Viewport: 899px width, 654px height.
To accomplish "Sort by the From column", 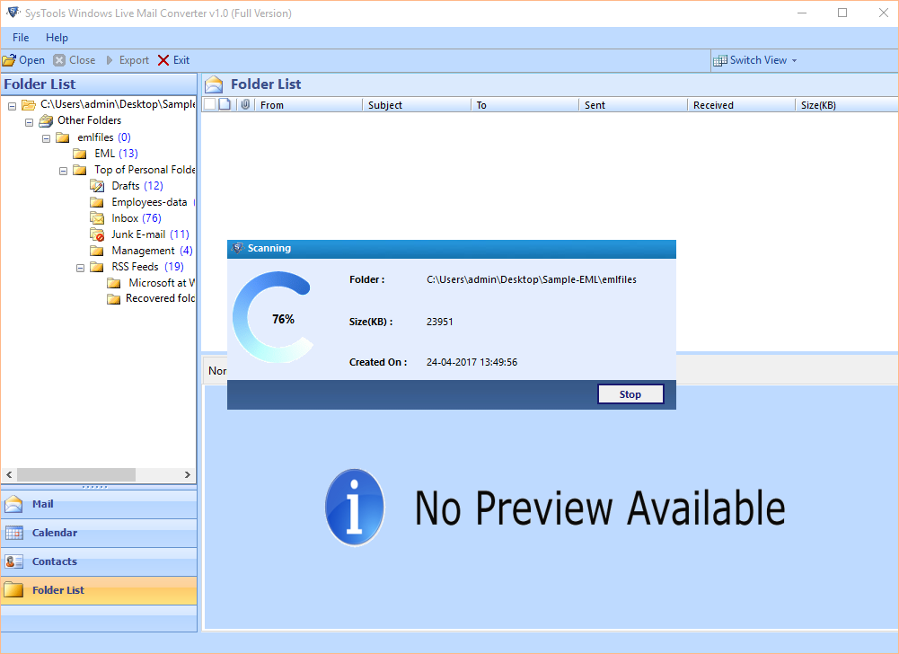I will (308, 105).
